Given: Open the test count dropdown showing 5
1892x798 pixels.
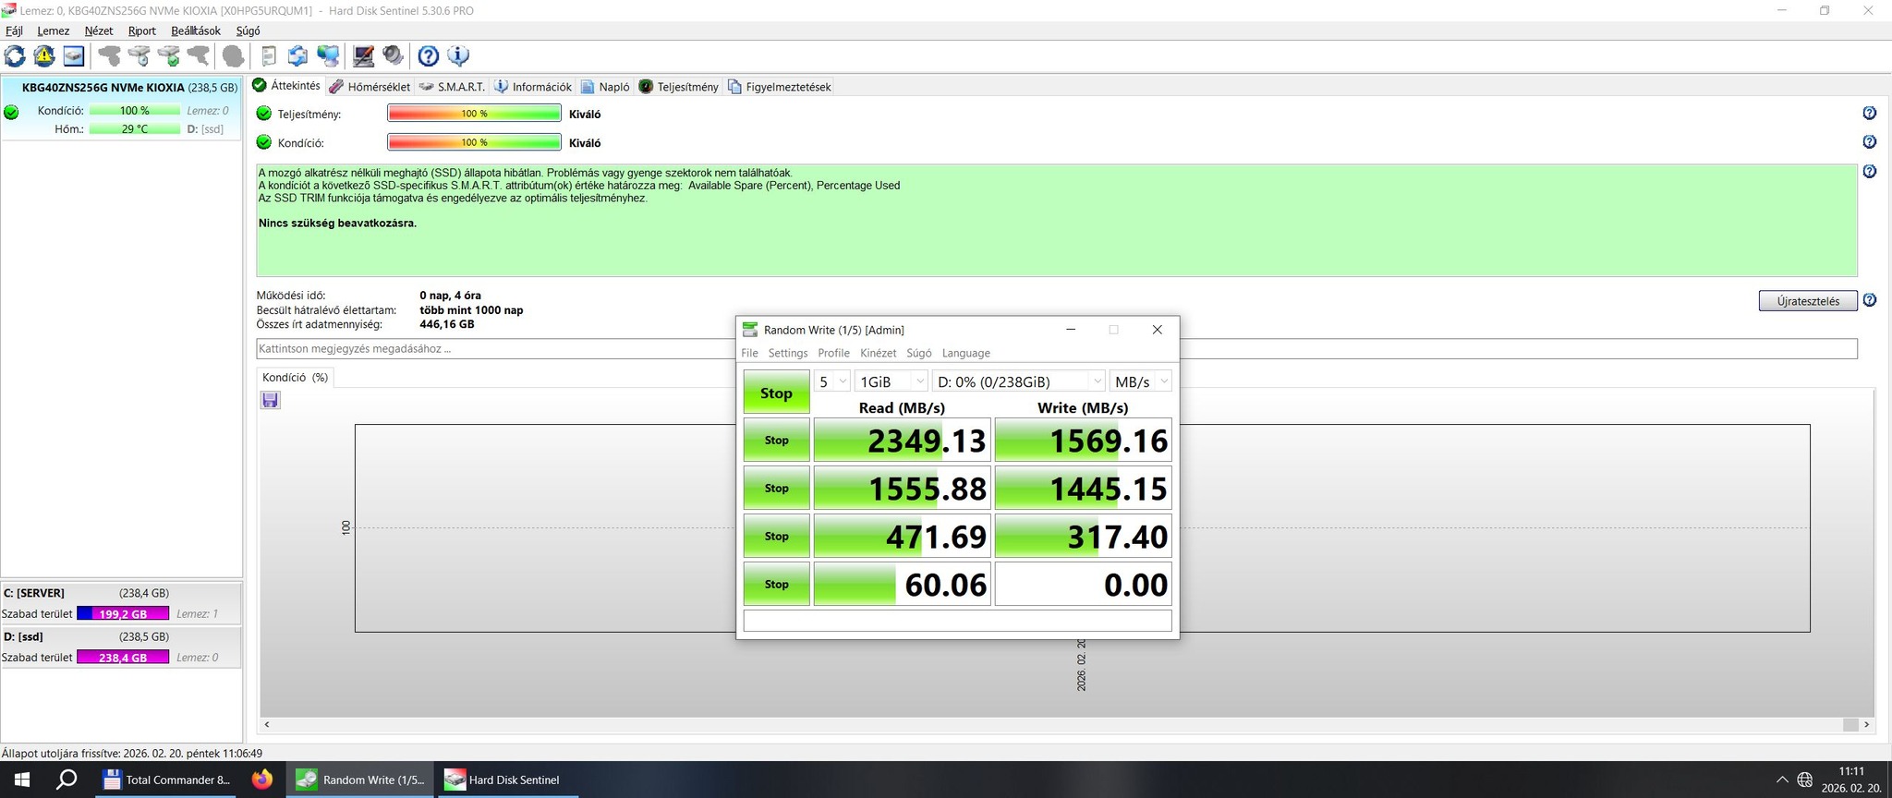Looking at the screenshot, I should coord(831,381).
